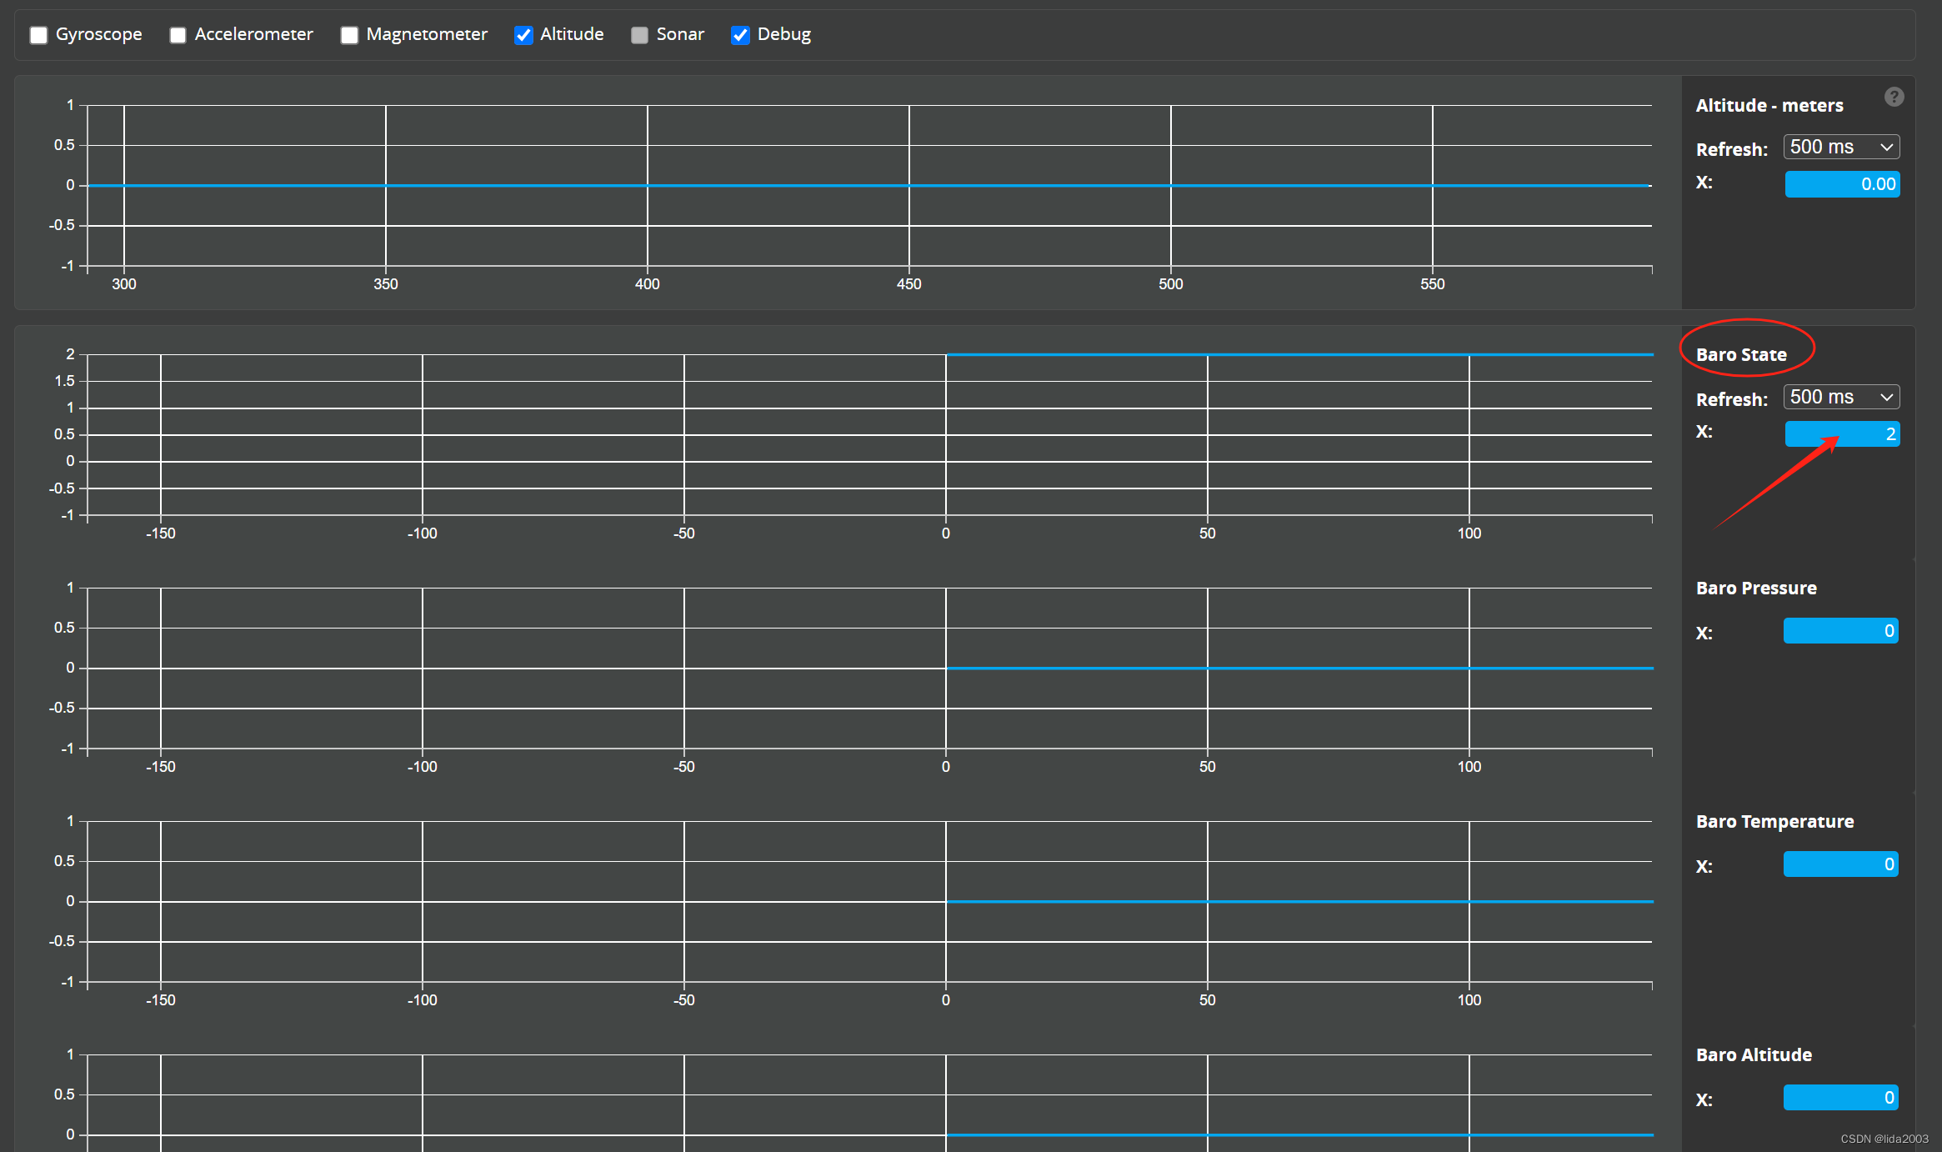Disable the Altitude sensor toggle

pyautogui.click(x=525, y=34)
